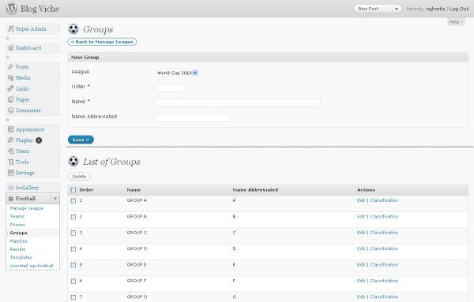474x302 pixels.
Task: Click Edit link for GROUP A
Action: [361, 200]
